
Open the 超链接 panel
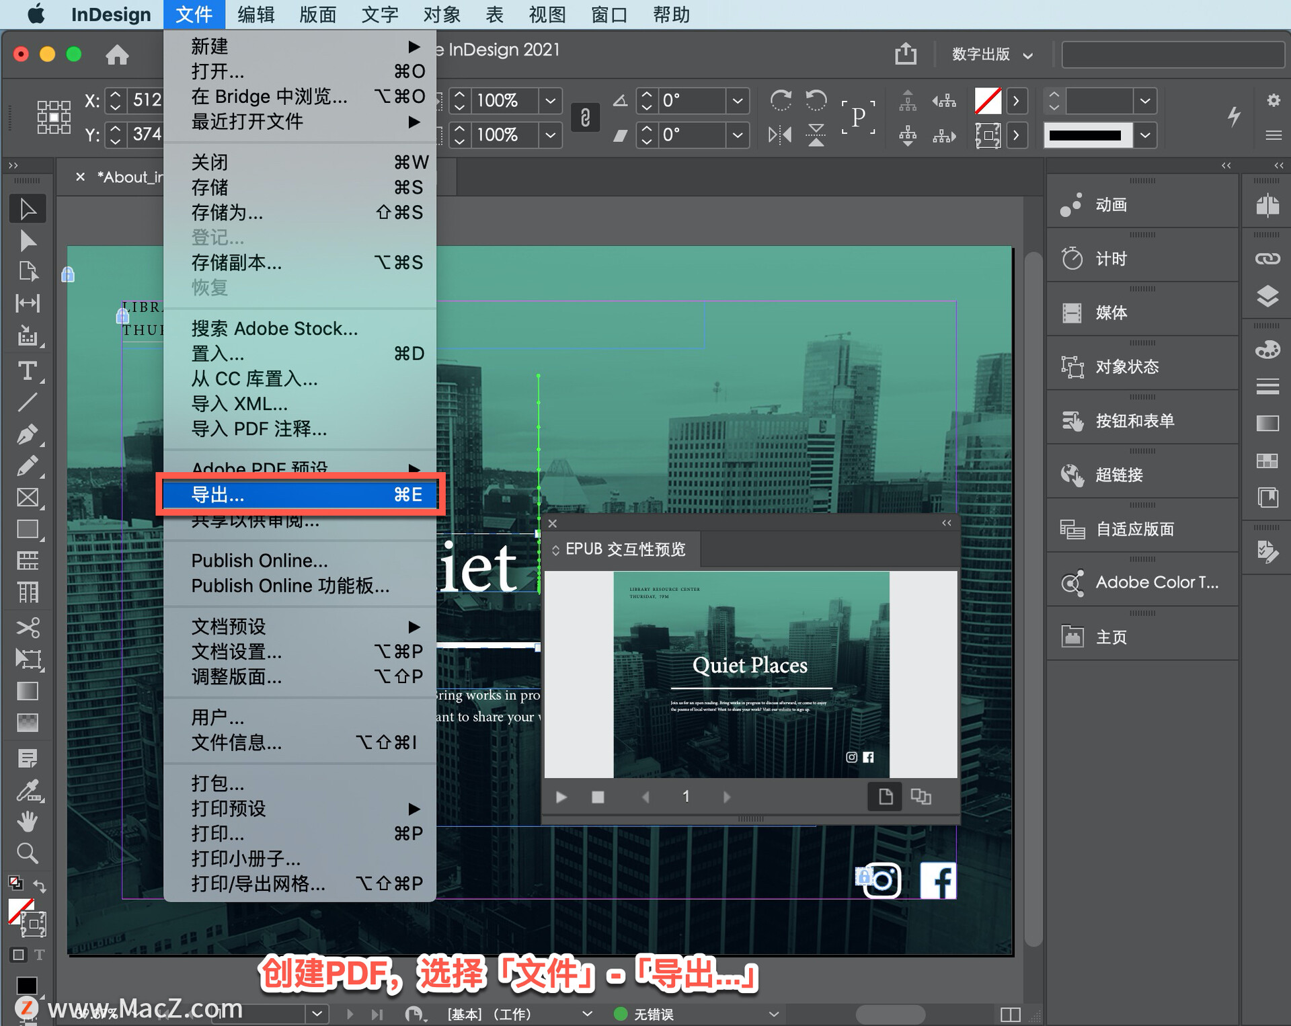click(x=1122, y=475)
